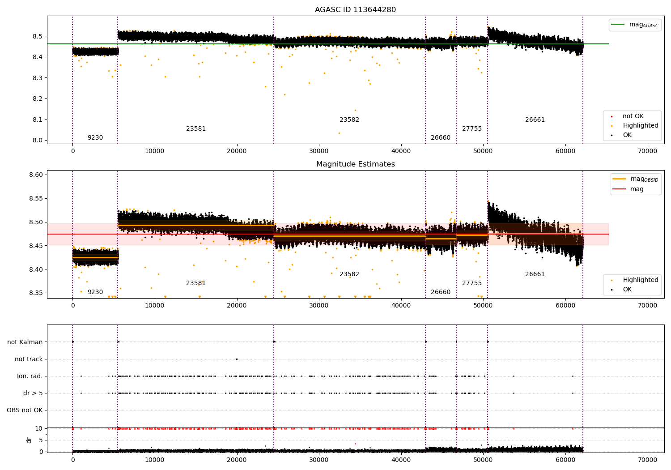This screenshot has width=671, height=470.
Task: Click obsid label 9230 in the top plot
Action: (x=95, y=138)
